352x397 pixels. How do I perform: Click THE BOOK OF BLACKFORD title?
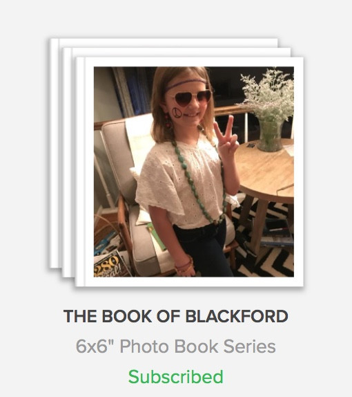click(x=175, y=316)
